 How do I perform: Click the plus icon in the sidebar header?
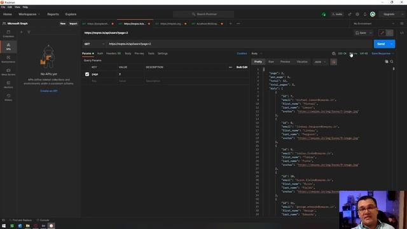pos(21,32)
